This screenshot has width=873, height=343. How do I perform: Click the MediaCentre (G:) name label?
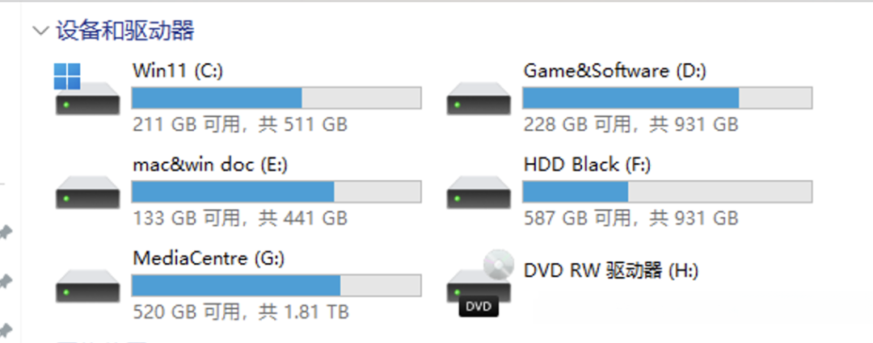click(209, 258)
